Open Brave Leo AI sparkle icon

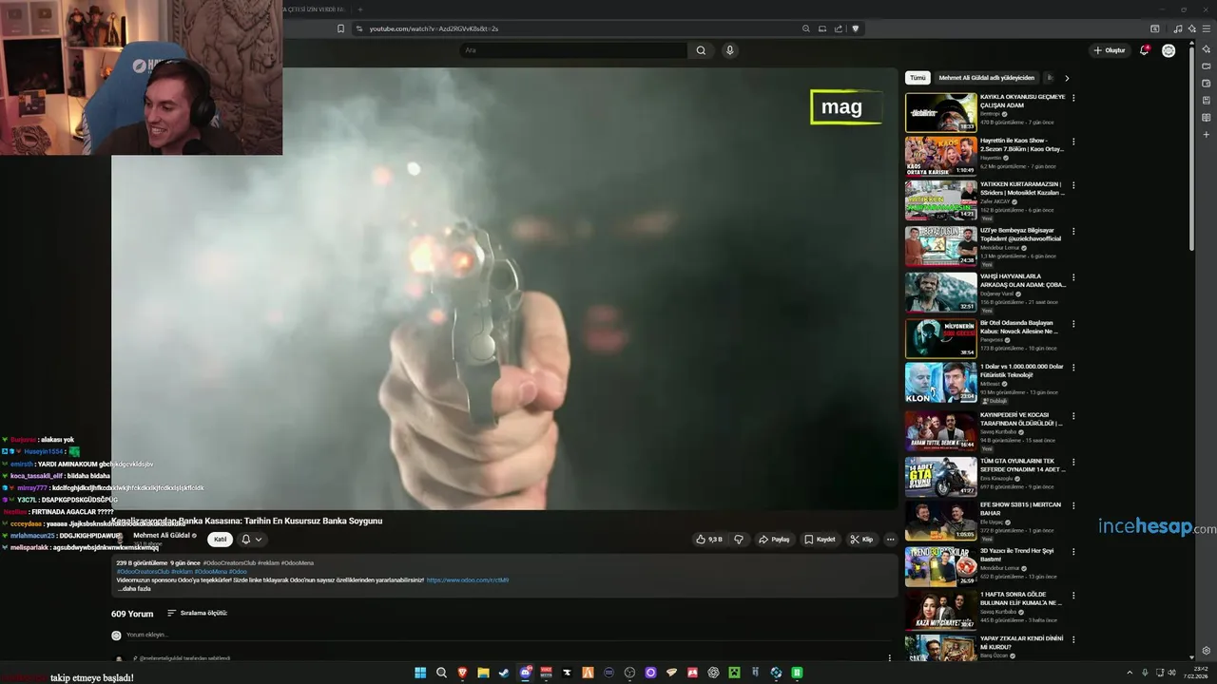point(1192,28)
